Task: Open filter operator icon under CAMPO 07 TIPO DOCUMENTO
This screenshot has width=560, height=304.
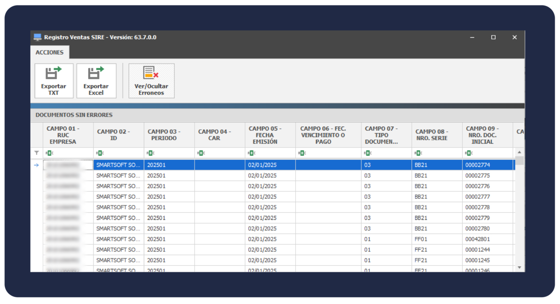Action: [368, 153]
